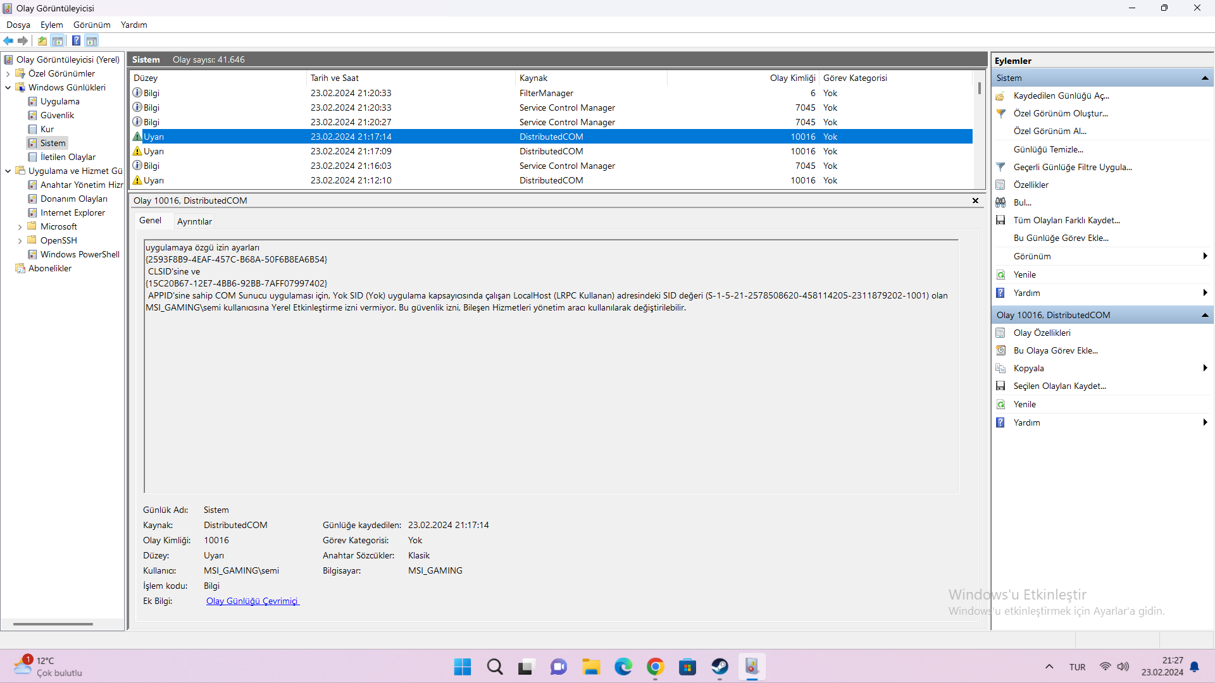Select the Güvenlik log in tree
Viewport: 1215px width, 683px height.
(x=57, y=115)
